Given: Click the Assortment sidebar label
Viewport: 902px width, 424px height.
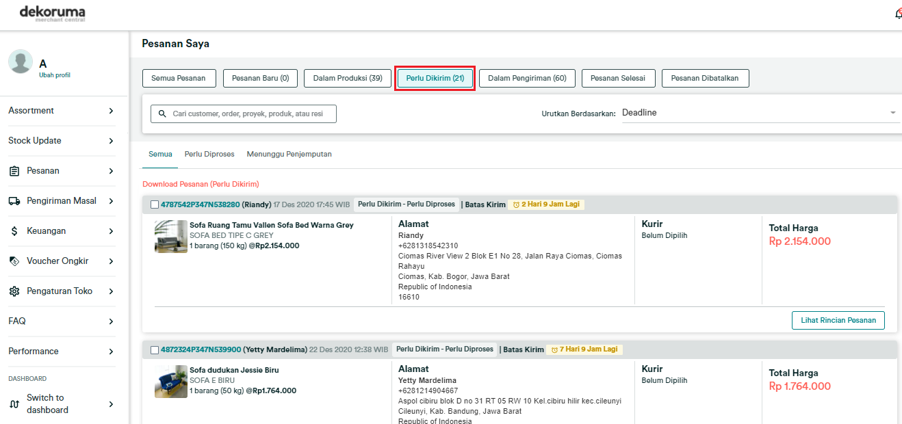Looking at the screenshot, I should 31,111.
